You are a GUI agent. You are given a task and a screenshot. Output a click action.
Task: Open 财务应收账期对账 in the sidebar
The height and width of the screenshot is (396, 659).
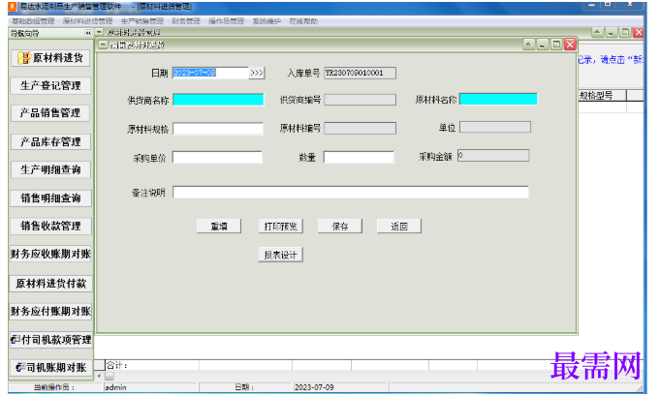(50, 254)
